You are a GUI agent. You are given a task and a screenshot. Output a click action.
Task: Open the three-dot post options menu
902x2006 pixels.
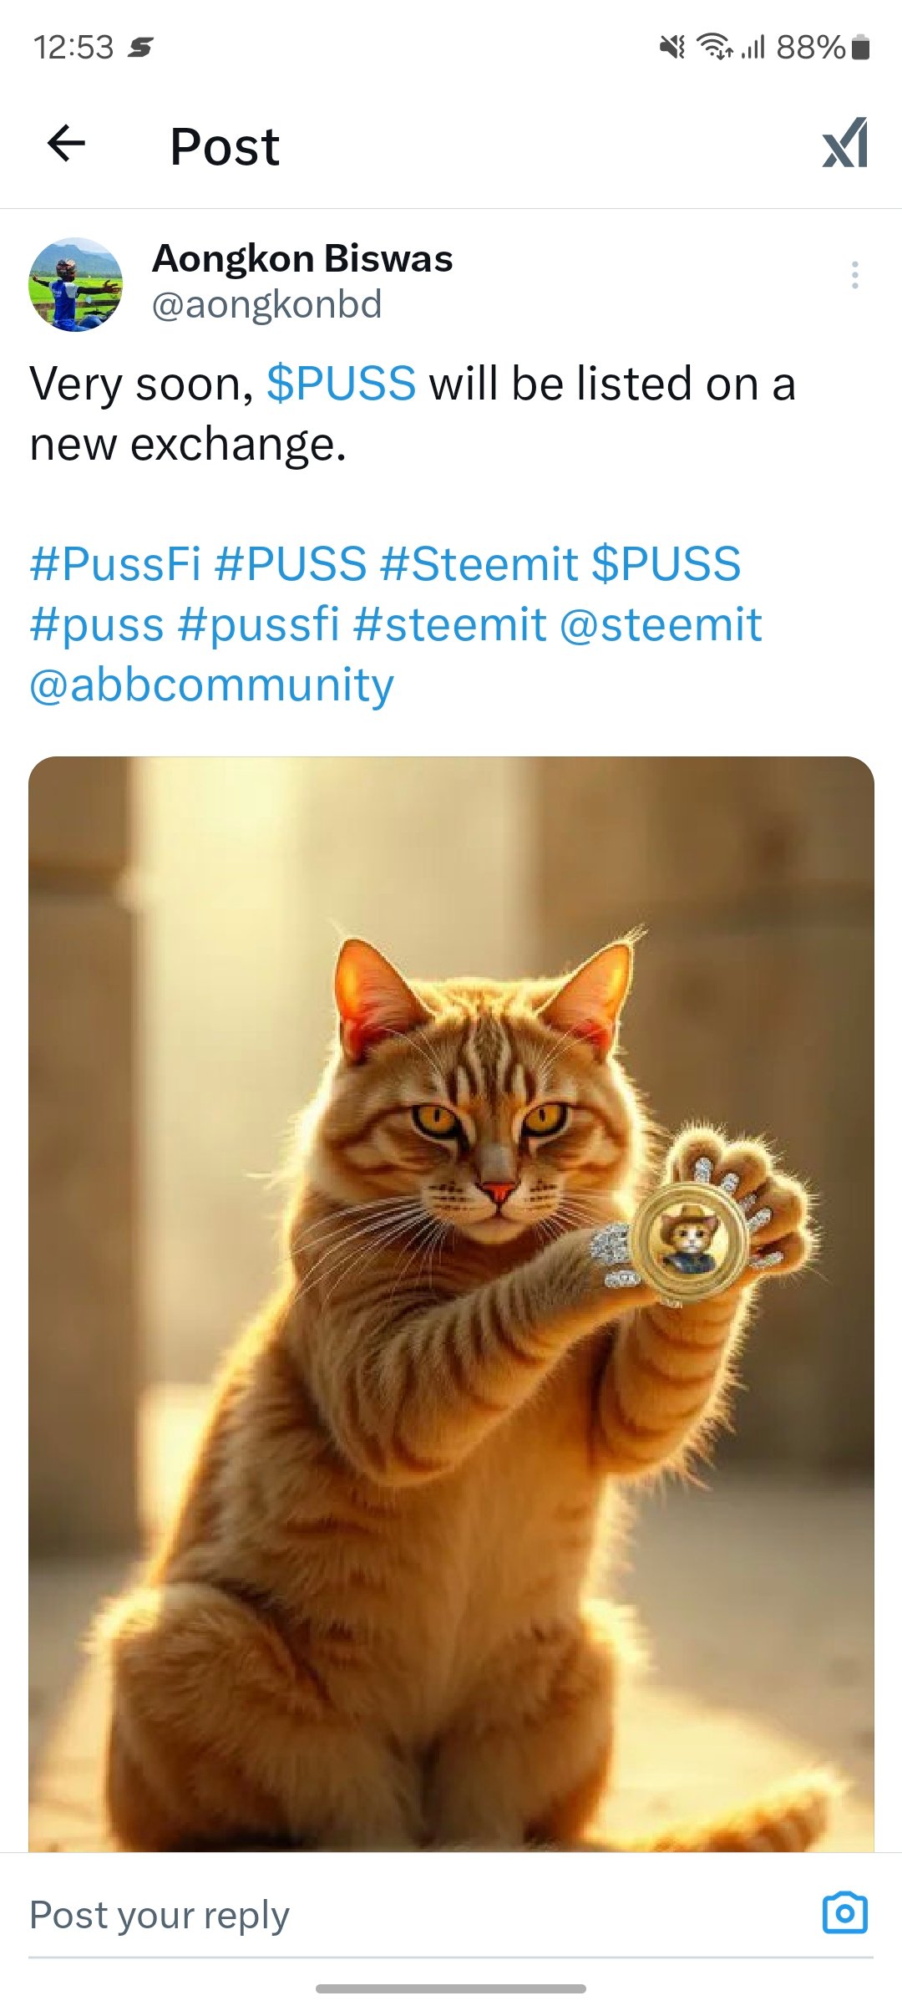854,275
